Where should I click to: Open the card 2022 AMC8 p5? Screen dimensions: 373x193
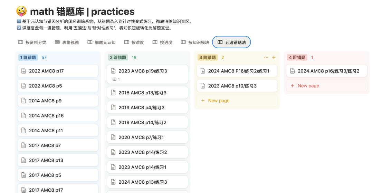click(58, 86)
